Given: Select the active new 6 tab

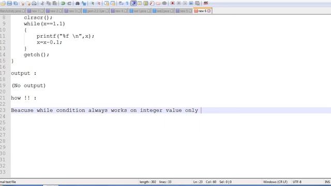Looking at the screenshot, I should click(202, 11).
